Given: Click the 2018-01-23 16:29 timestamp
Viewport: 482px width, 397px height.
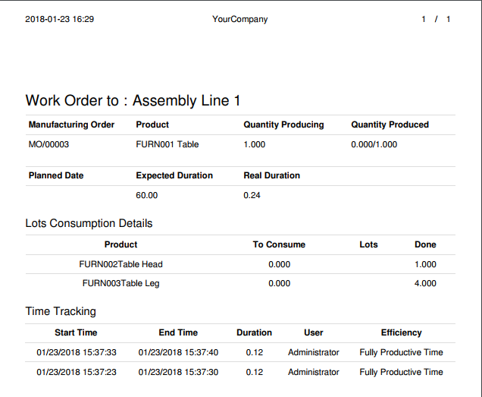Looking at the screenshot, I should (x=59, y=19).
